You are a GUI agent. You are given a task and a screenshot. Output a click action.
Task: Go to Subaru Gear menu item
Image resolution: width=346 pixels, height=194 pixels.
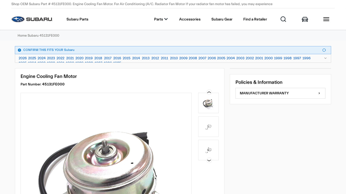222,19
